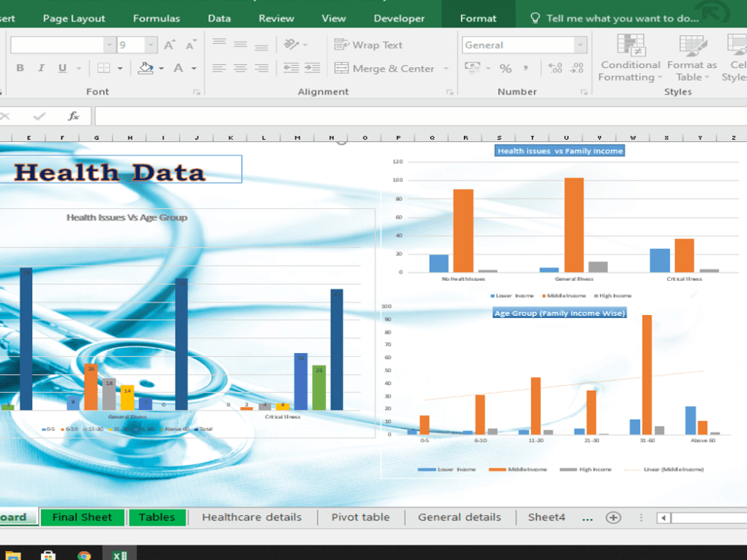
Task: Apply percent number format
Action: (x=505, y=68)
